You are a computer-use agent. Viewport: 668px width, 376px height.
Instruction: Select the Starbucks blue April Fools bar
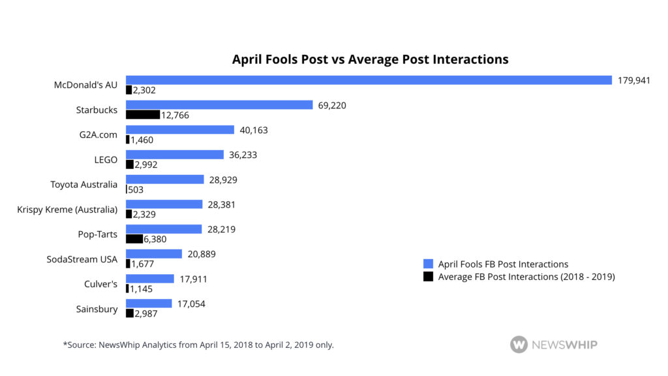219,105
